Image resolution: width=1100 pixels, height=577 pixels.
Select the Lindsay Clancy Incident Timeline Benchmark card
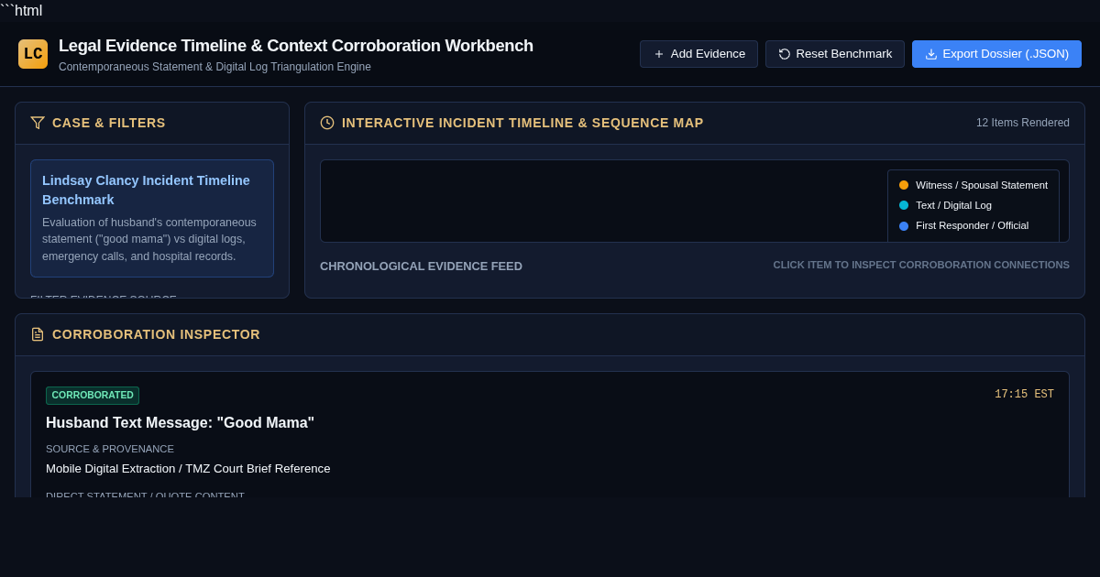coord(152,218)
